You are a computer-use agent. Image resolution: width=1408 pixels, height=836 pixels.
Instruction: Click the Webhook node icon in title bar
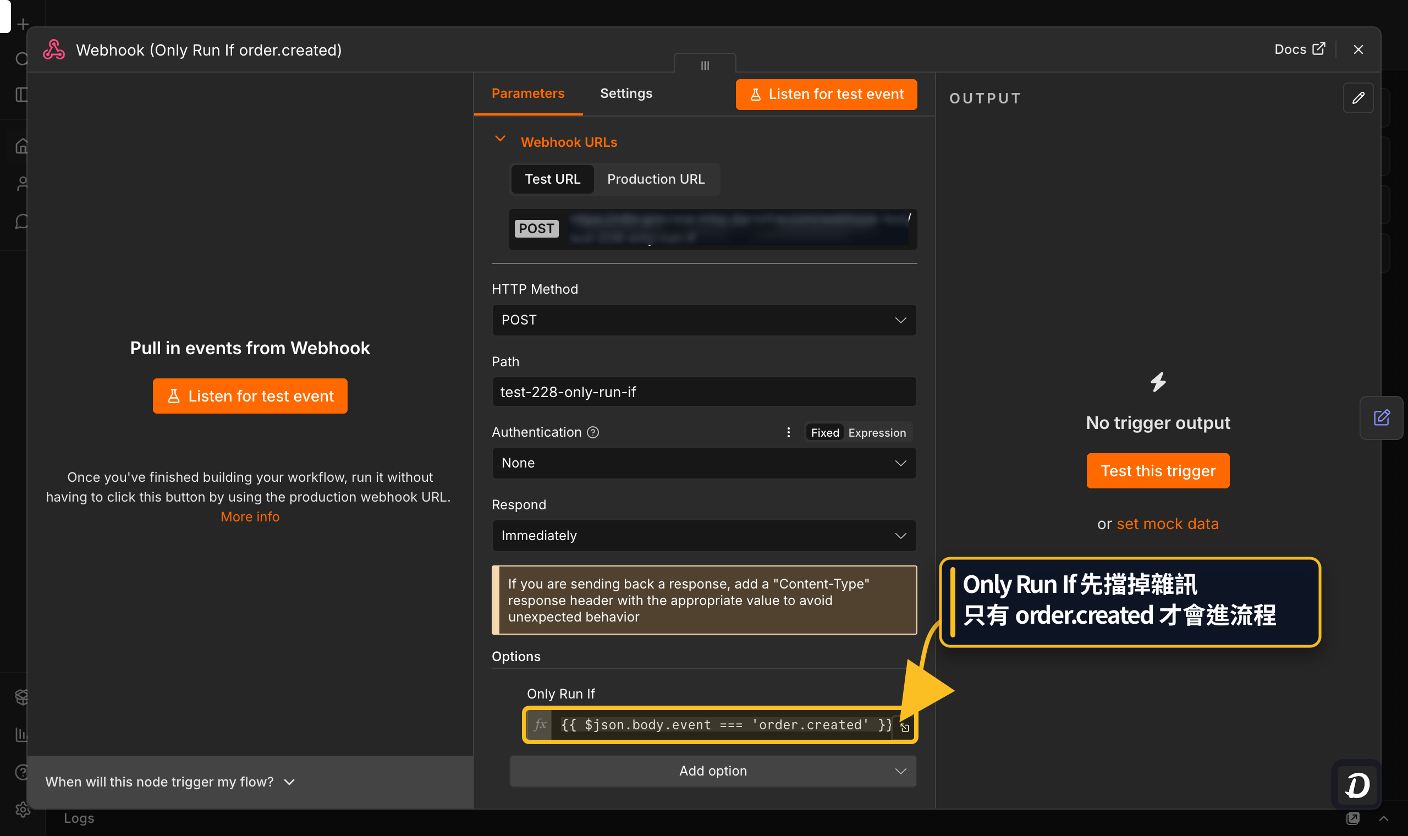click(x=54, y=50)
